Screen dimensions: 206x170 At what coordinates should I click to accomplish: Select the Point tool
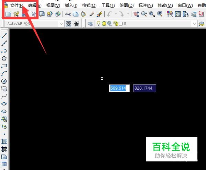[x=4, y=134]
